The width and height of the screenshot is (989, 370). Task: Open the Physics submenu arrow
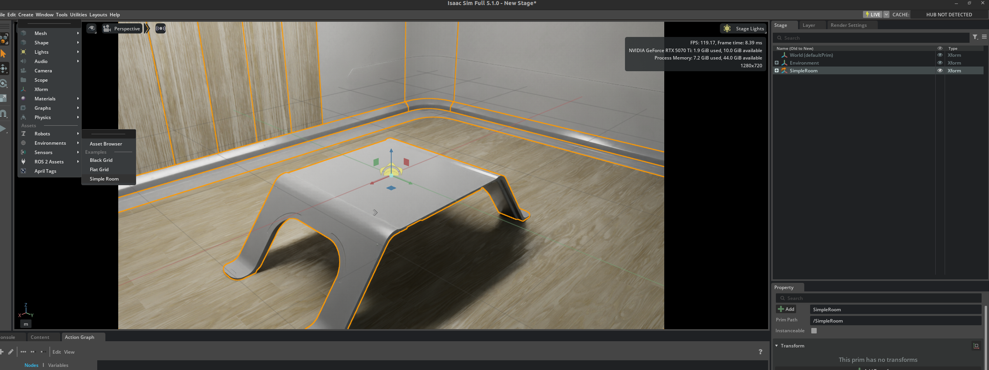coord(78,117)
